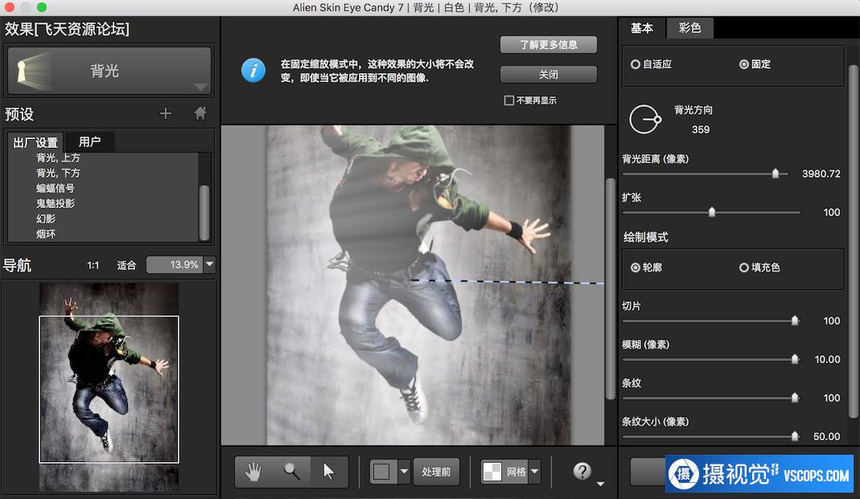Click the 模糊 slider handle
Viewport: 860px width, 499px height.
795,359
